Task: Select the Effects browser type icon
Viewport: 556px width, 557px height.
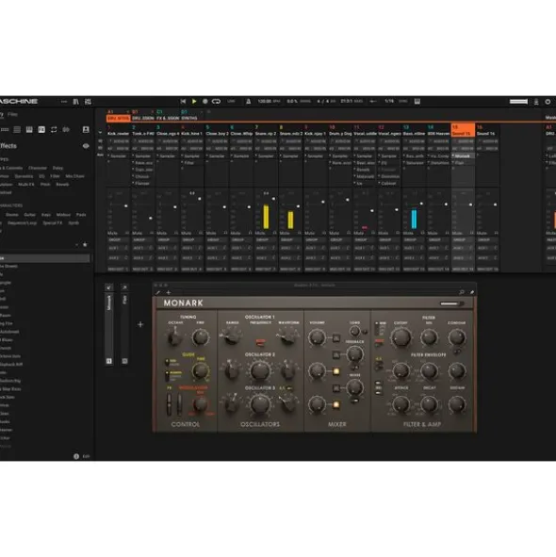Action: pyautogui.click(x=41, y=130)
